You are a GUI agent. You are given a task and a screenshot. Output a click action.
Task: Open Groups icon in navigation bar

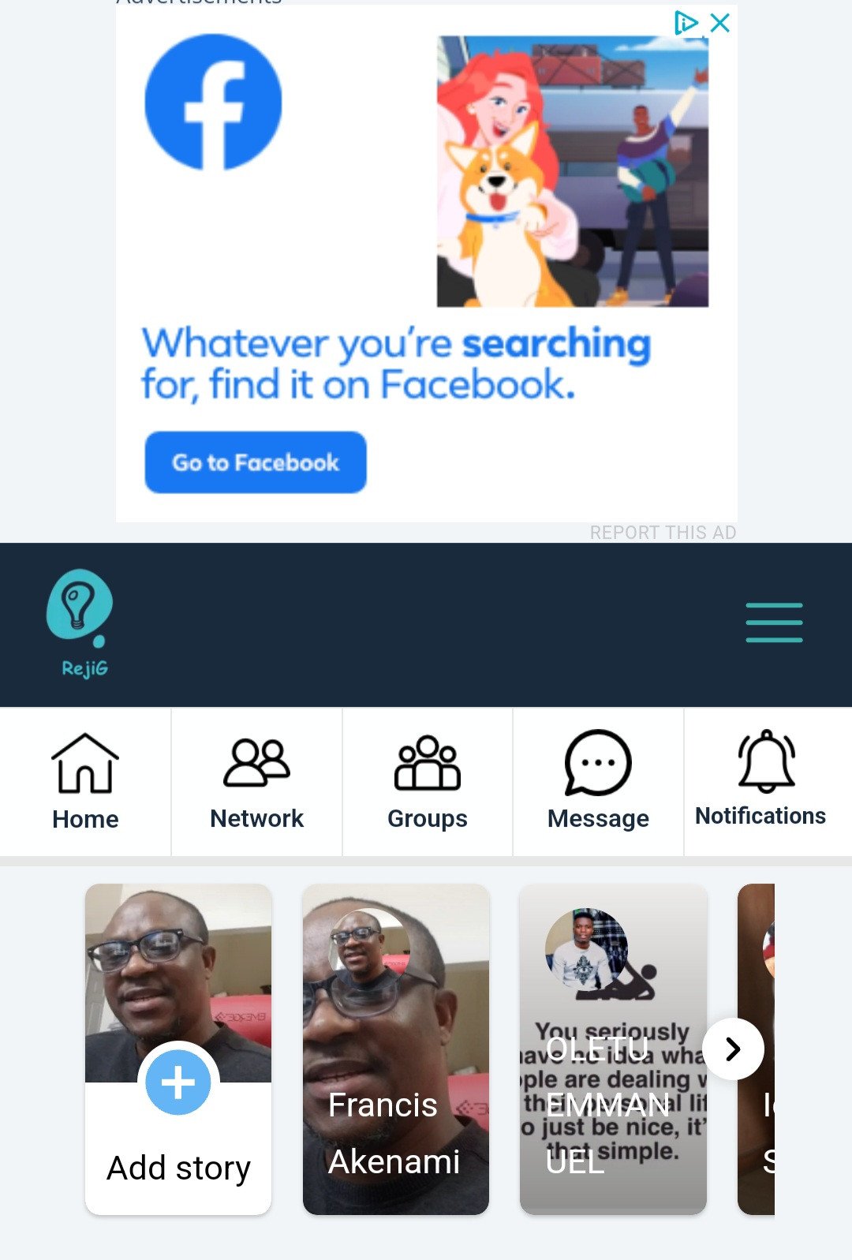[427, 763]
